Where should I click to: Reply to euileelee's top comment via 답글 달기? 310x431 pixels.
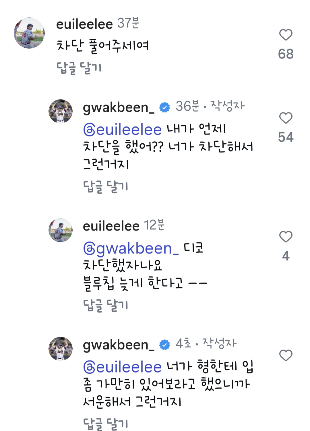coord(79,68)
